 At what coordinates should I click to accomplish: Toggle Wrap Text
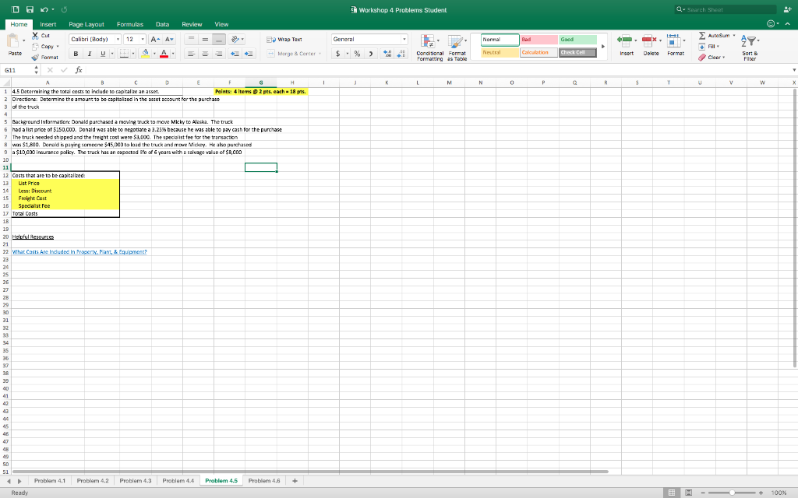[284, 39]
